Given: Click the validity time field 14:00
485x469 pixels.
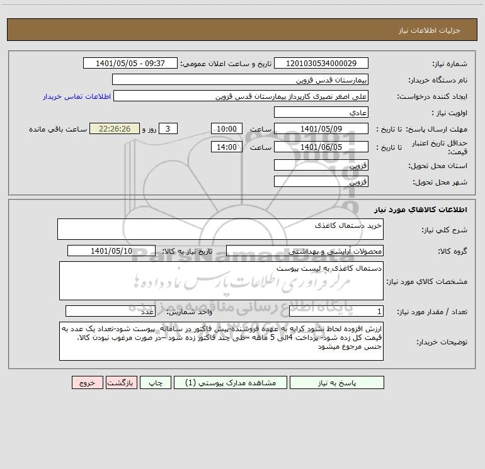Looking at the screenshot, I should (226, 147).
